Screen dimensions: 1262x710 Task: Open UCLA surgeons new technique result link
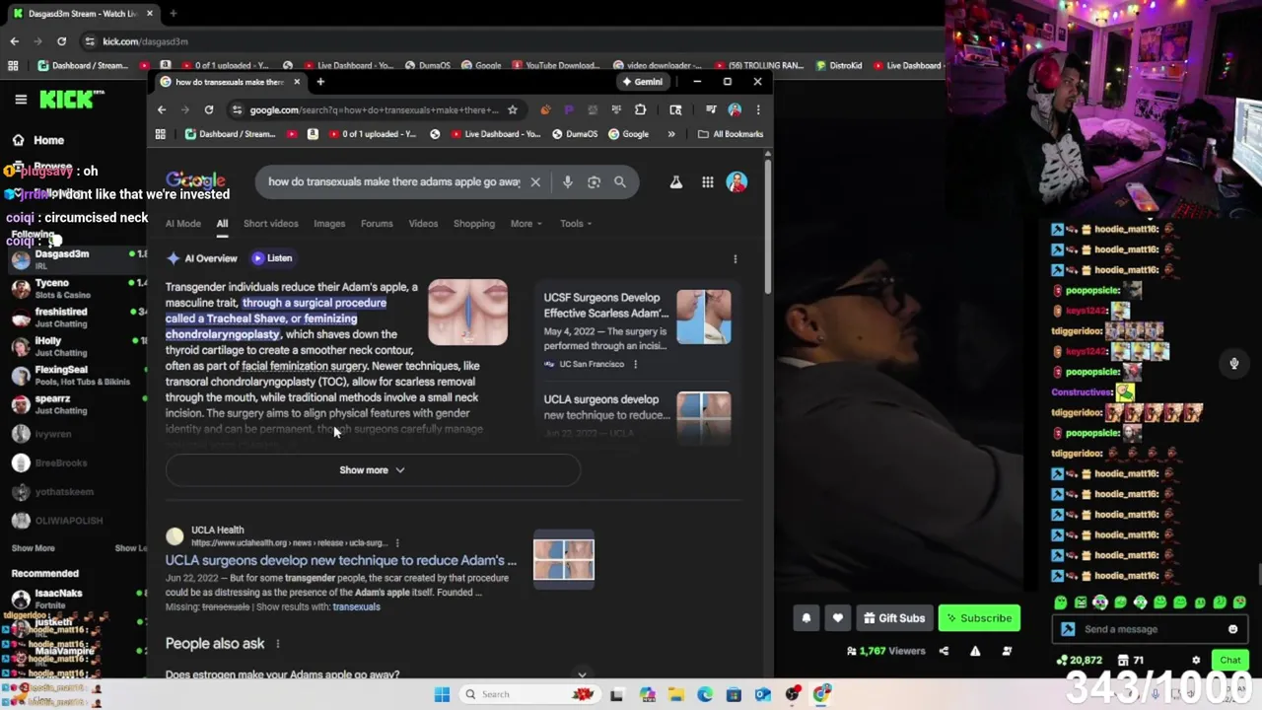341,560
